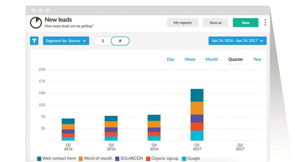Click the New leads pie chart icon
The height and width of the screenshot is (162, 295).
click(x=36, y=23)
